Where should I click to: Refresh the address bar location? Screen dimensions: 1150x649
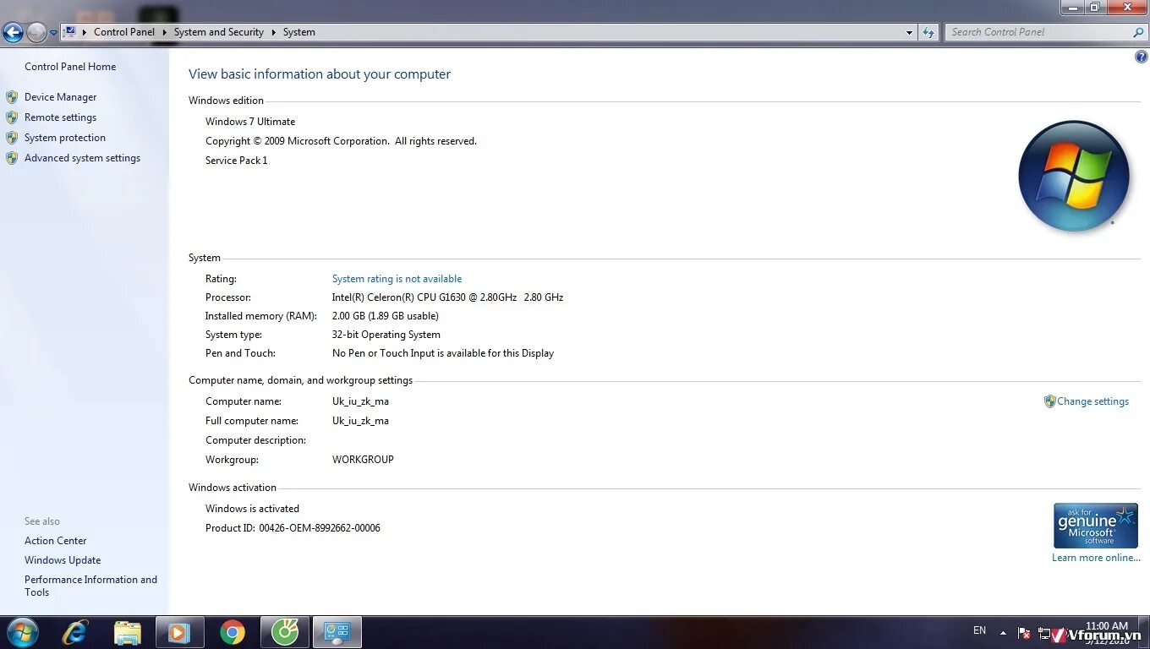(928, 32)
